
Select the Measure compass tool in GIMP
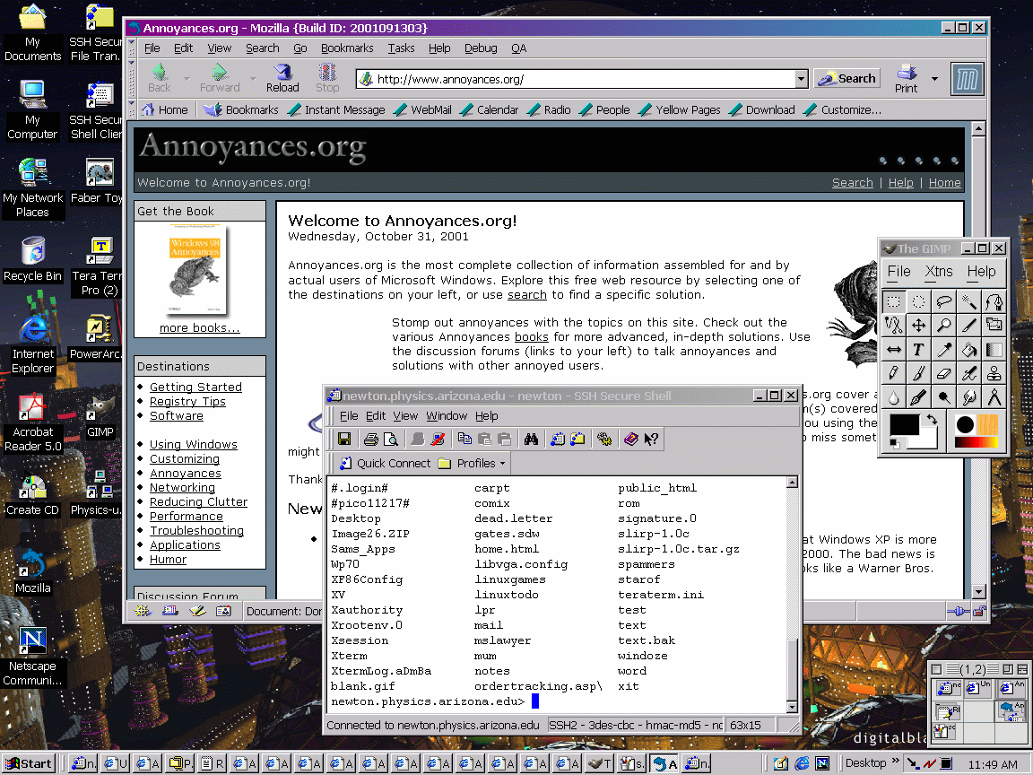[994, 396]
